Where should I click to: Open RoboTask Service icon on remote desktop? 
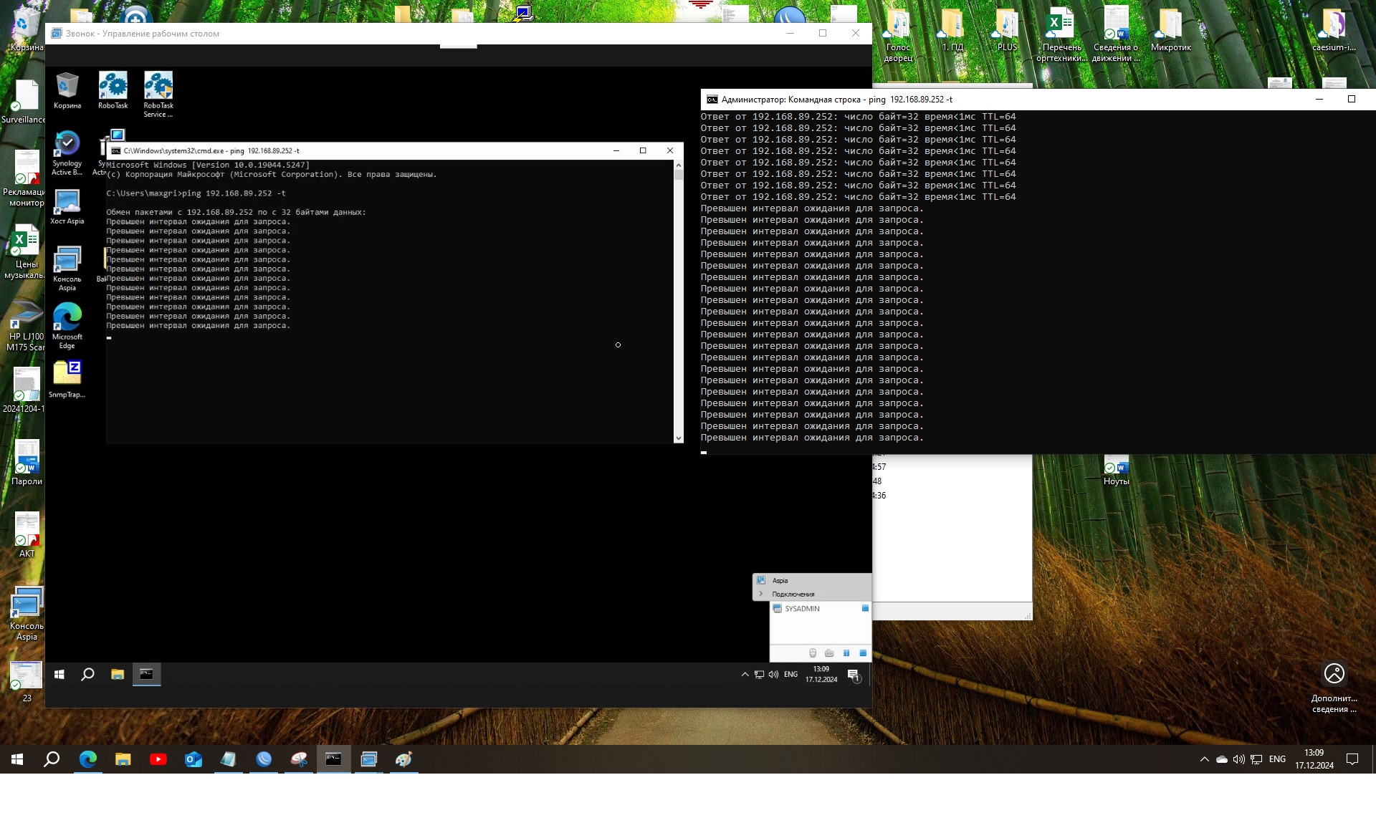coord(158,95)
